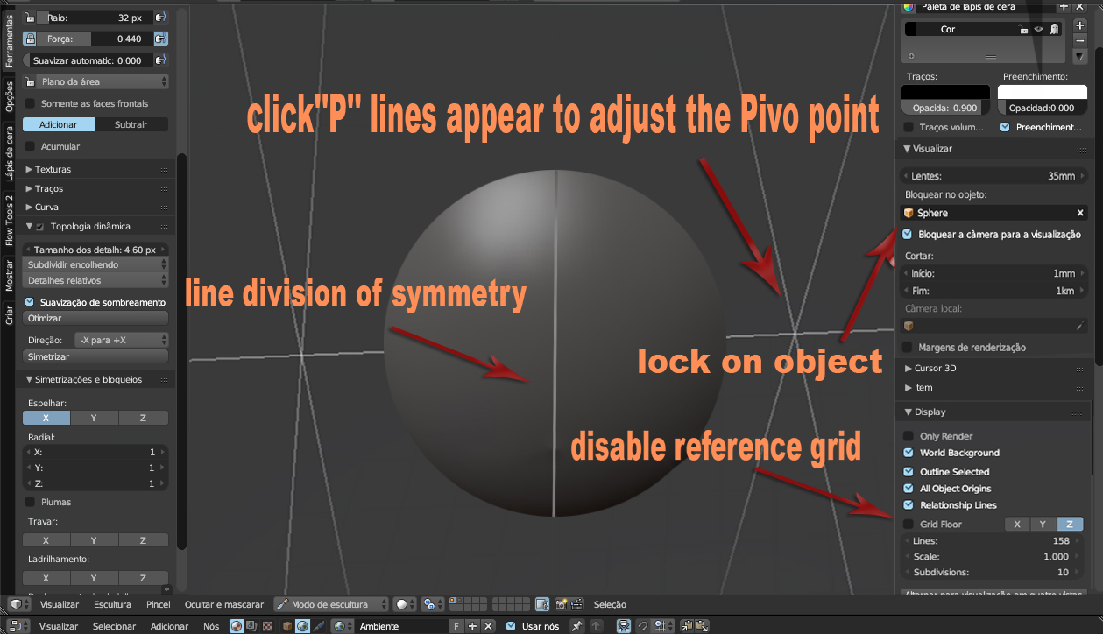The height and width of the screenshot is (634, 1103).
Task: Click the pin icon in node editor header
Action: click(x=576, y=626)
